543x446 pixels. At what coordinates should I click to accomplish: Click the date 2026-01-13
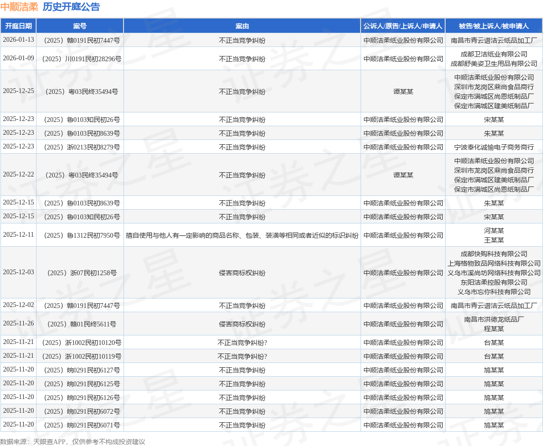19,40
